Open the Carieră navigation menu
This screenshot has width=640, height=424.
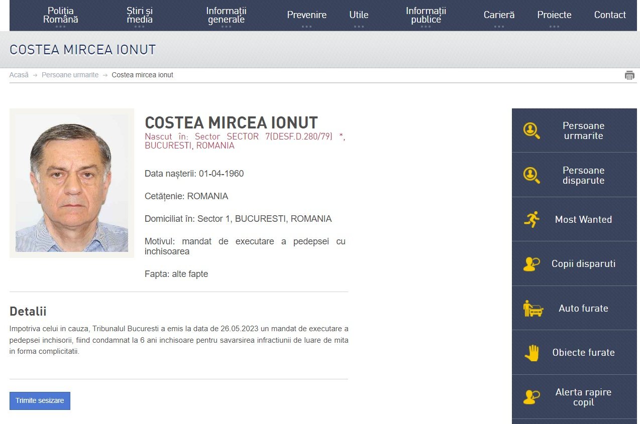pos(499,16)
